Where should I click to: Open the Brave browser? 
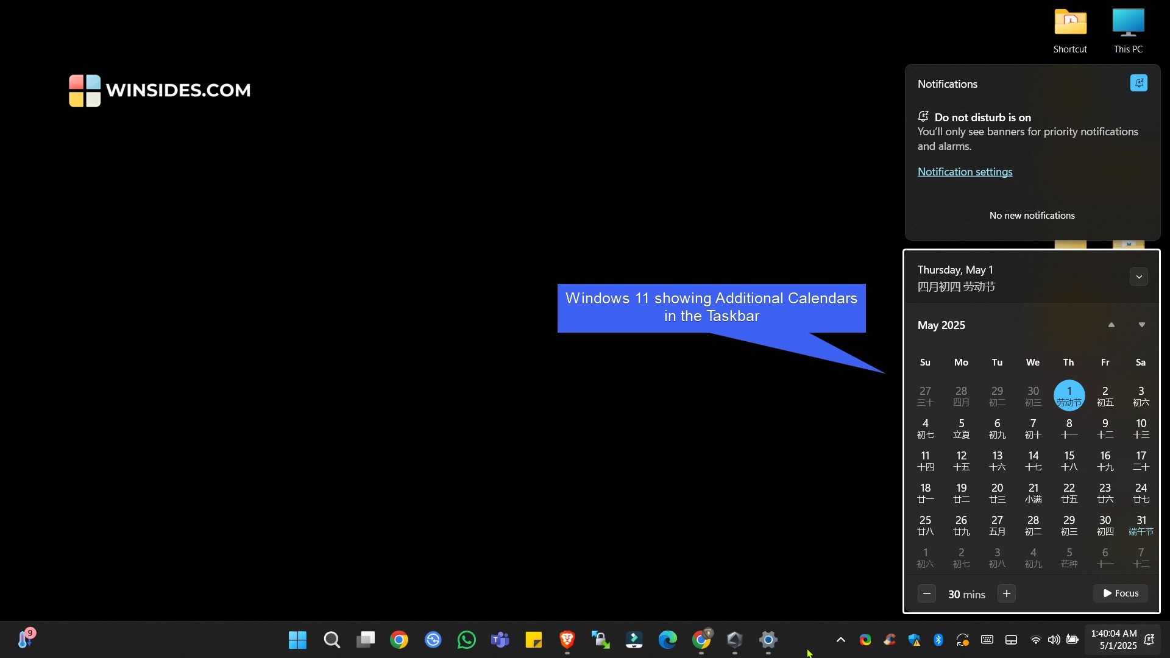click(567, 640)
